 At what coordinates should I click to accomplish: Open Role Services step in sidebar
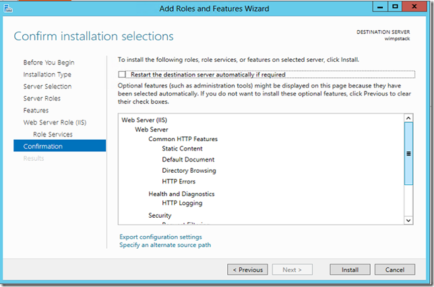coord(53,134)
